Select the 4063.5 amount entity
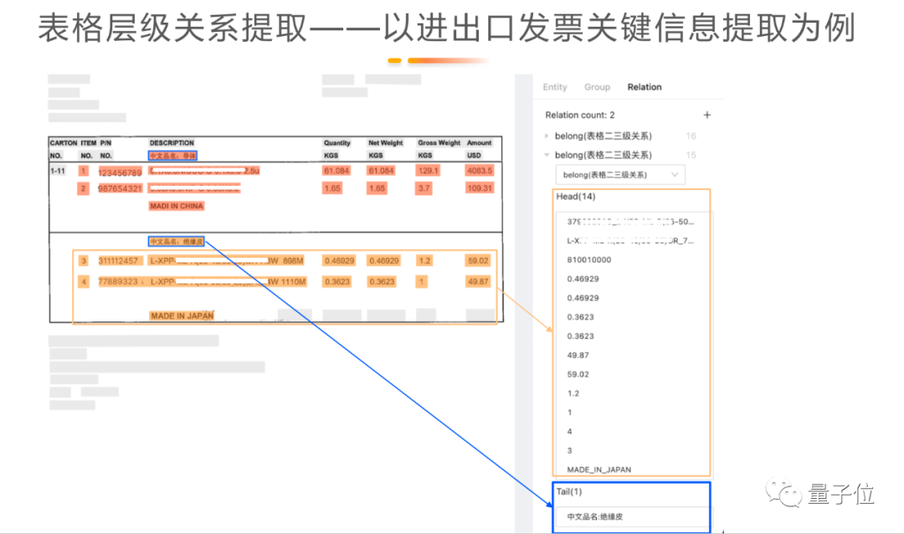Image resolution: width=904 pixels, height=534 pixels. click(480, 171)
